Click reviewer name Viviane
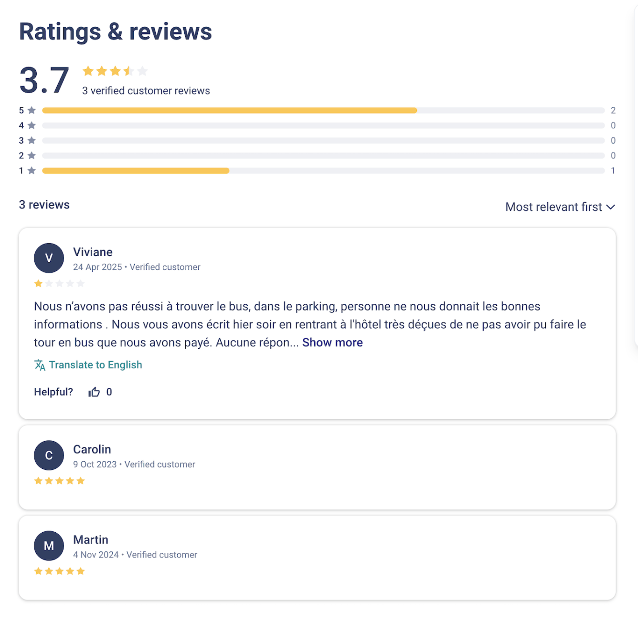The image size is (638, 632). (93, 252)
